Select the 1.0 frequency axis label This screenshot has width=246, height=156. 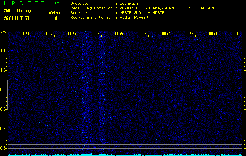pyautogui.click(x=4, y=70)
